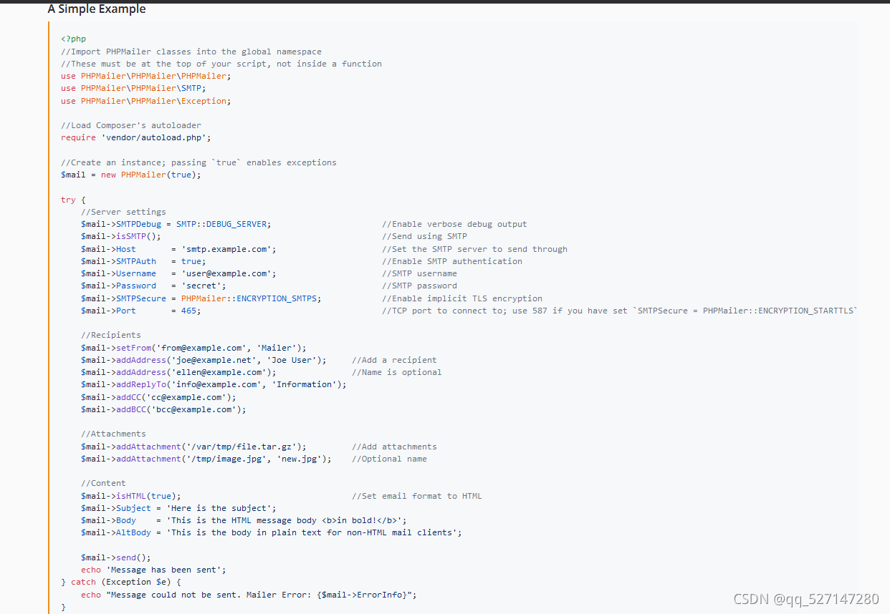
Task: Click the line 'use PHPMailer\PHPMailer\SMTP;'
Action: 133,88
